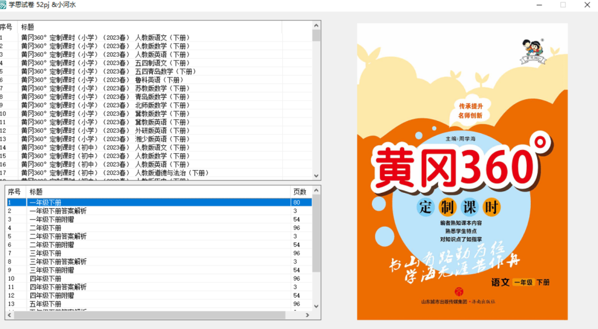Minimize the 学思试卷 window
Viewport: 598px width, 329px height.
click(537, 5)
